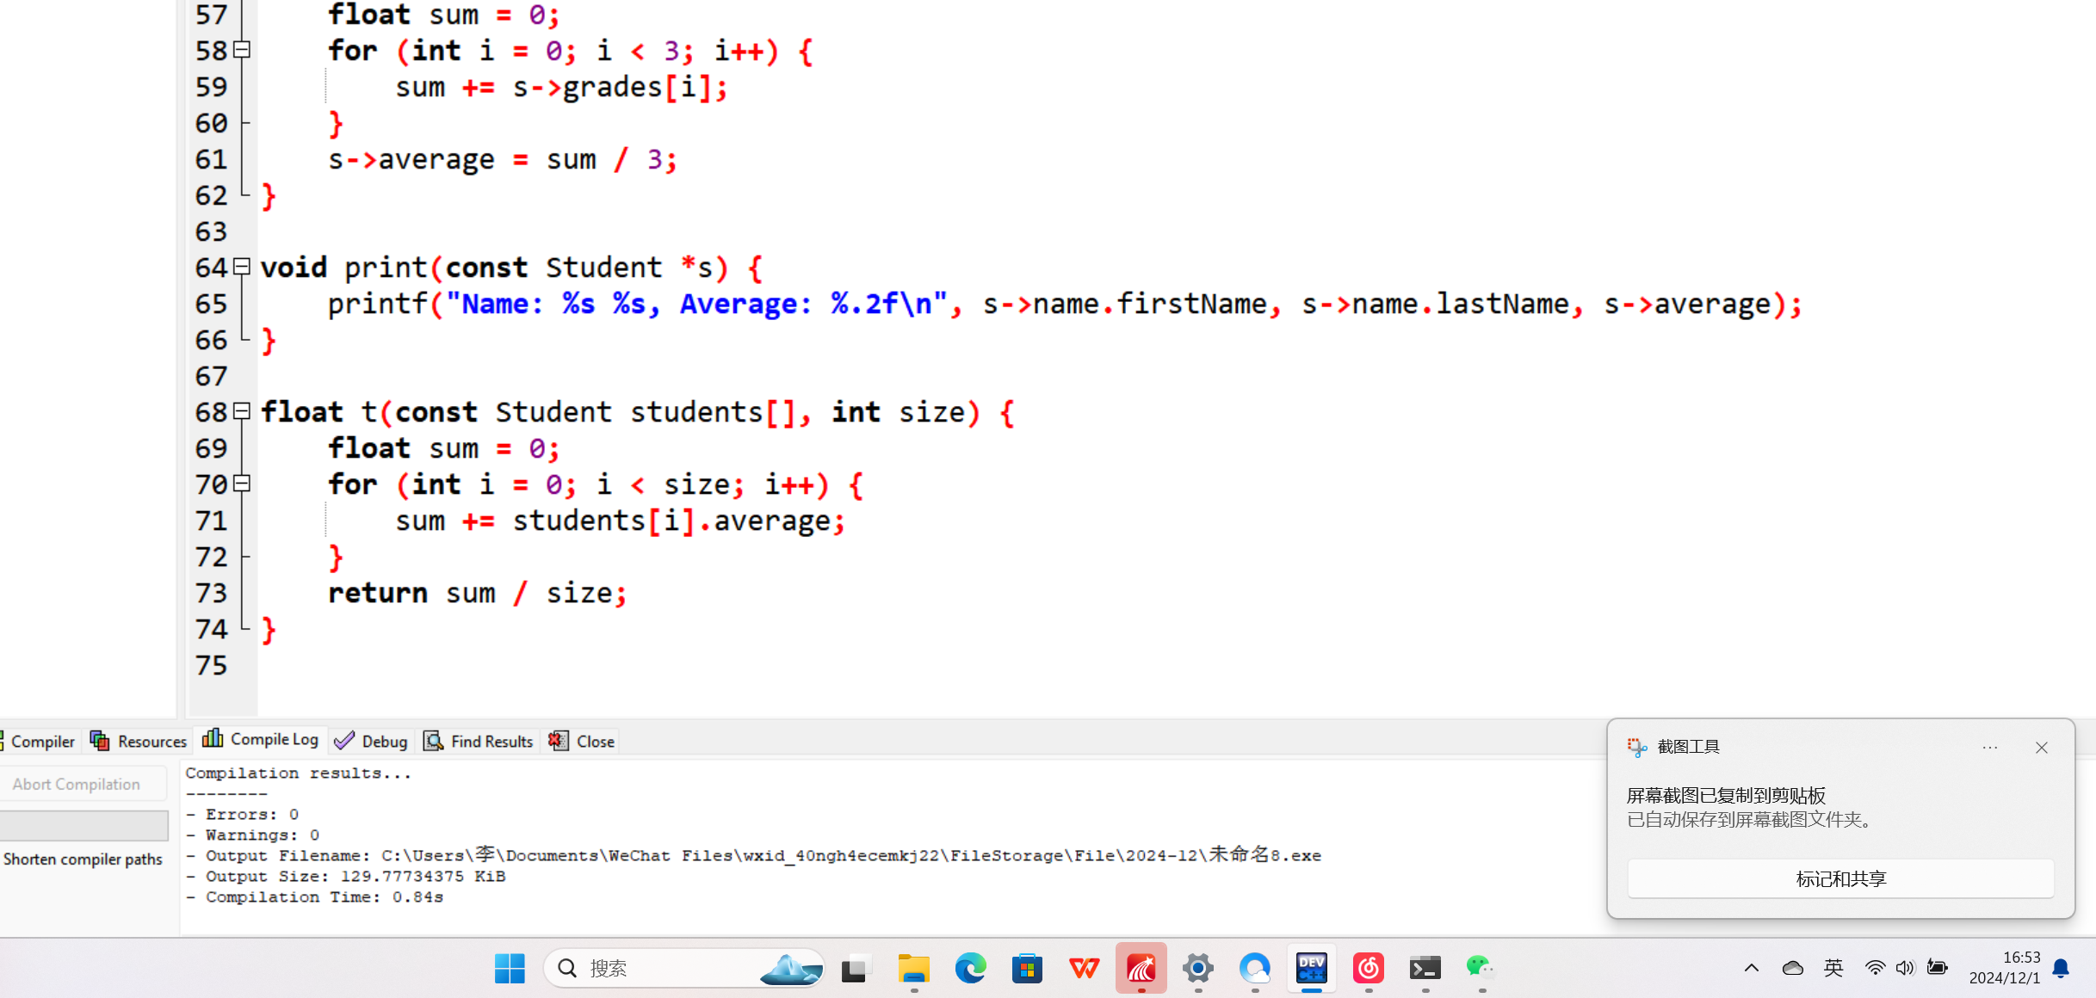Click the 标记和共享 button in notification
The height and width of the screenshot is (998, 2096).
pos(1840,878)
